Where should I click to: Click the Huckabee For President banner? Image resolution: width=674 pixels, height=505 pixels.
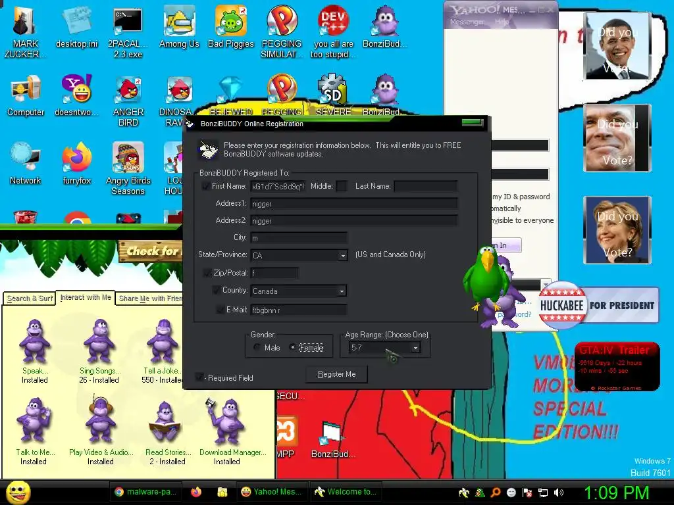click(598, 305)
